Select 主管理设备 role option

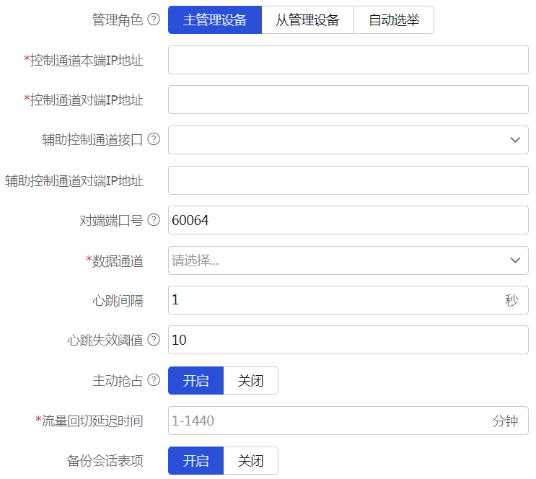[x=215, y=20]
